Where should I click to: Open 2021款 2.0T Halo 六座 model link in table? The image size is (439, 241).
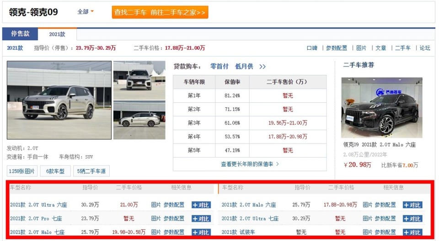[249, 205]
